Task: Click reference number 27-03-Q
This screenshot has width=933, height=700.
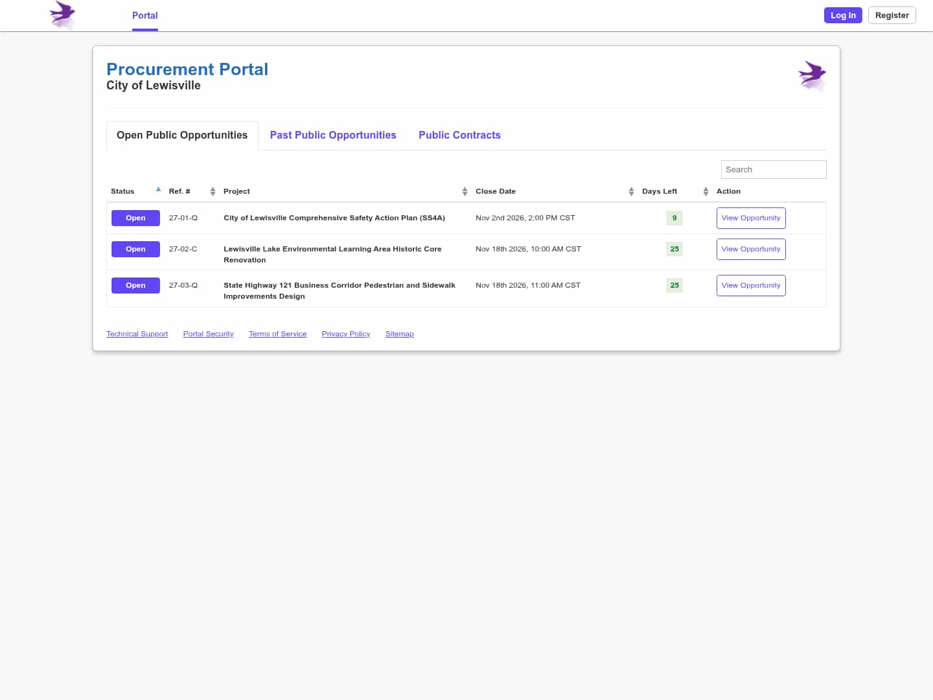Action: [x=183, y=285]
